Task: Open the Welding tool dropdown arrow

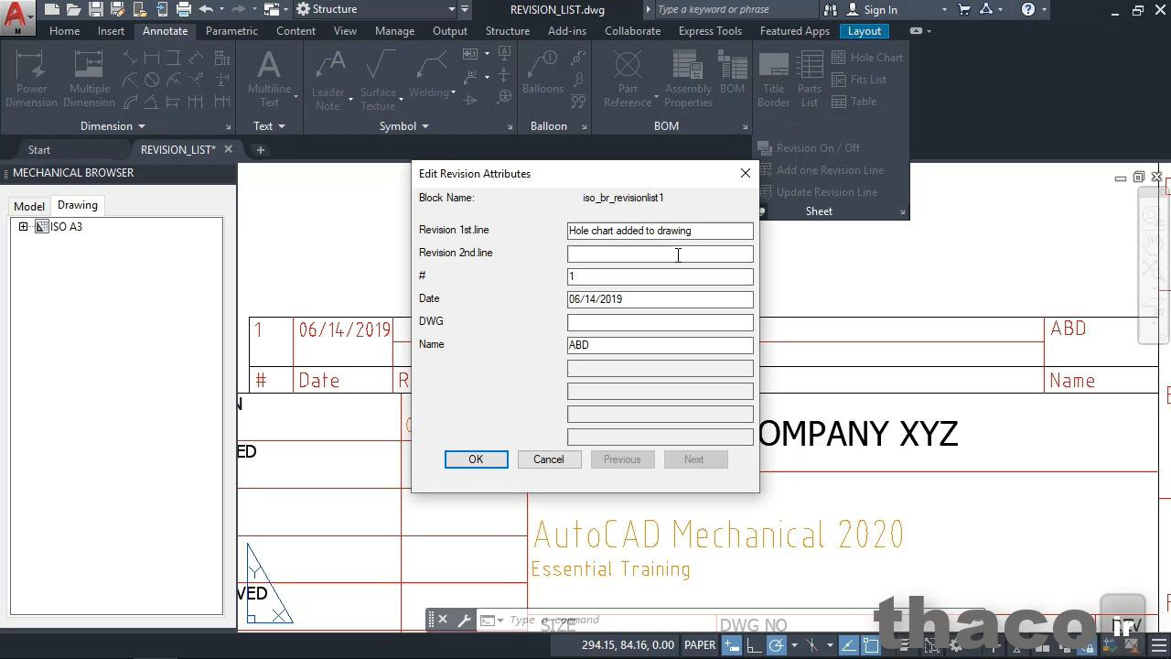Action: 454,92
